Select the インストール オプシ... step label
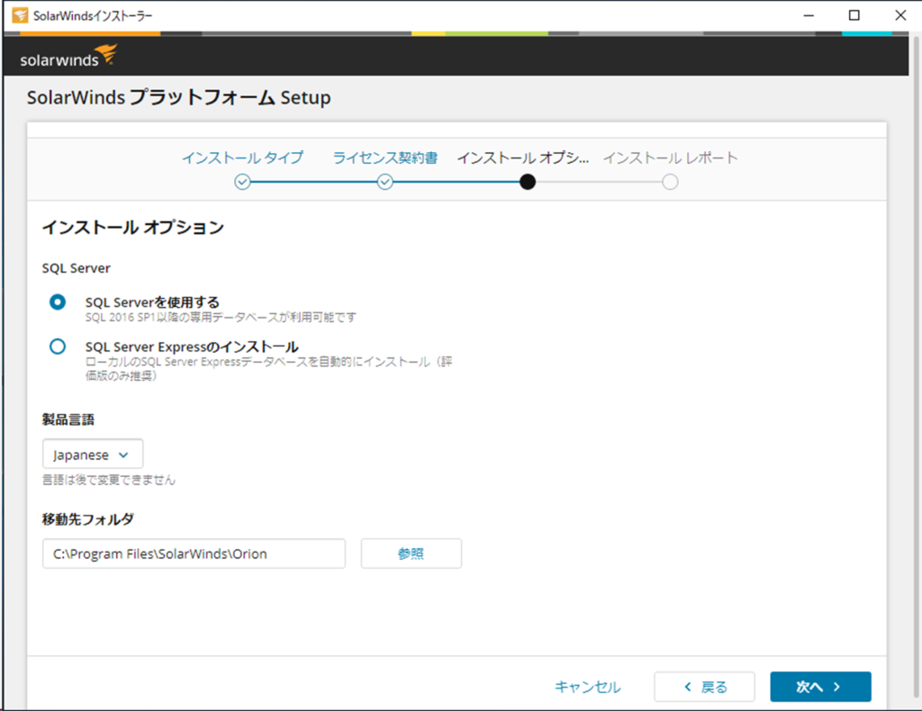This screenshot has height=711, width=922. (x=523, y=157)
